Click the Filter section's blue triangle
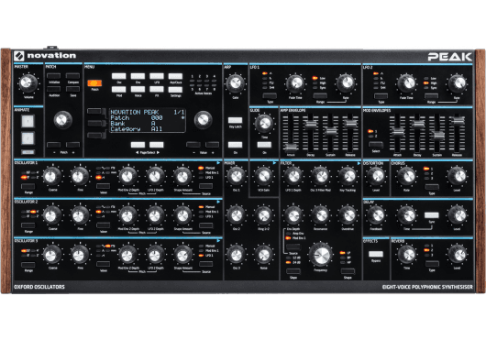Image resolution: width=486 pixels, height=340 pixels. pyautogui.click(x=359, y=163)
